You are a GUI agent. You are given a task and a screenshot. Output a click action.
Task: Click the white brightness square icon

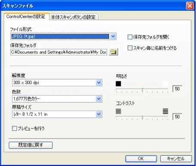(x=165, y=84)
